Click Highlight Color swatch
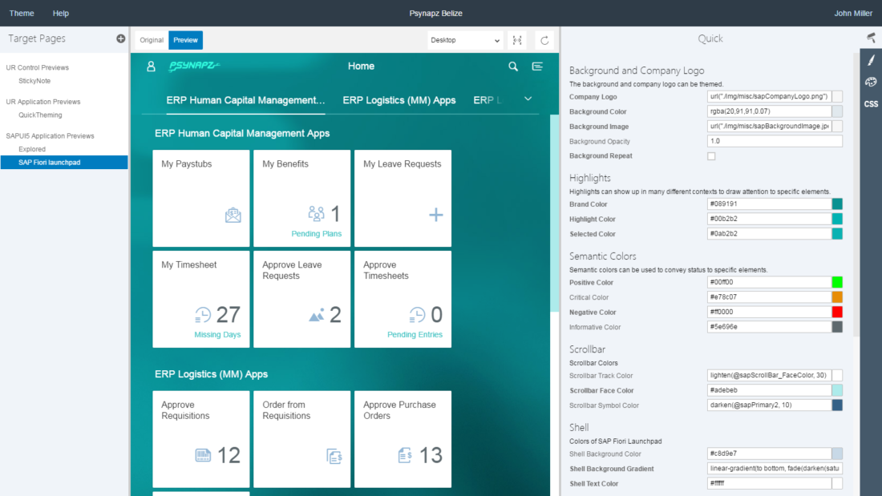This screenshot has height=496, width=882. pos(837,219)
